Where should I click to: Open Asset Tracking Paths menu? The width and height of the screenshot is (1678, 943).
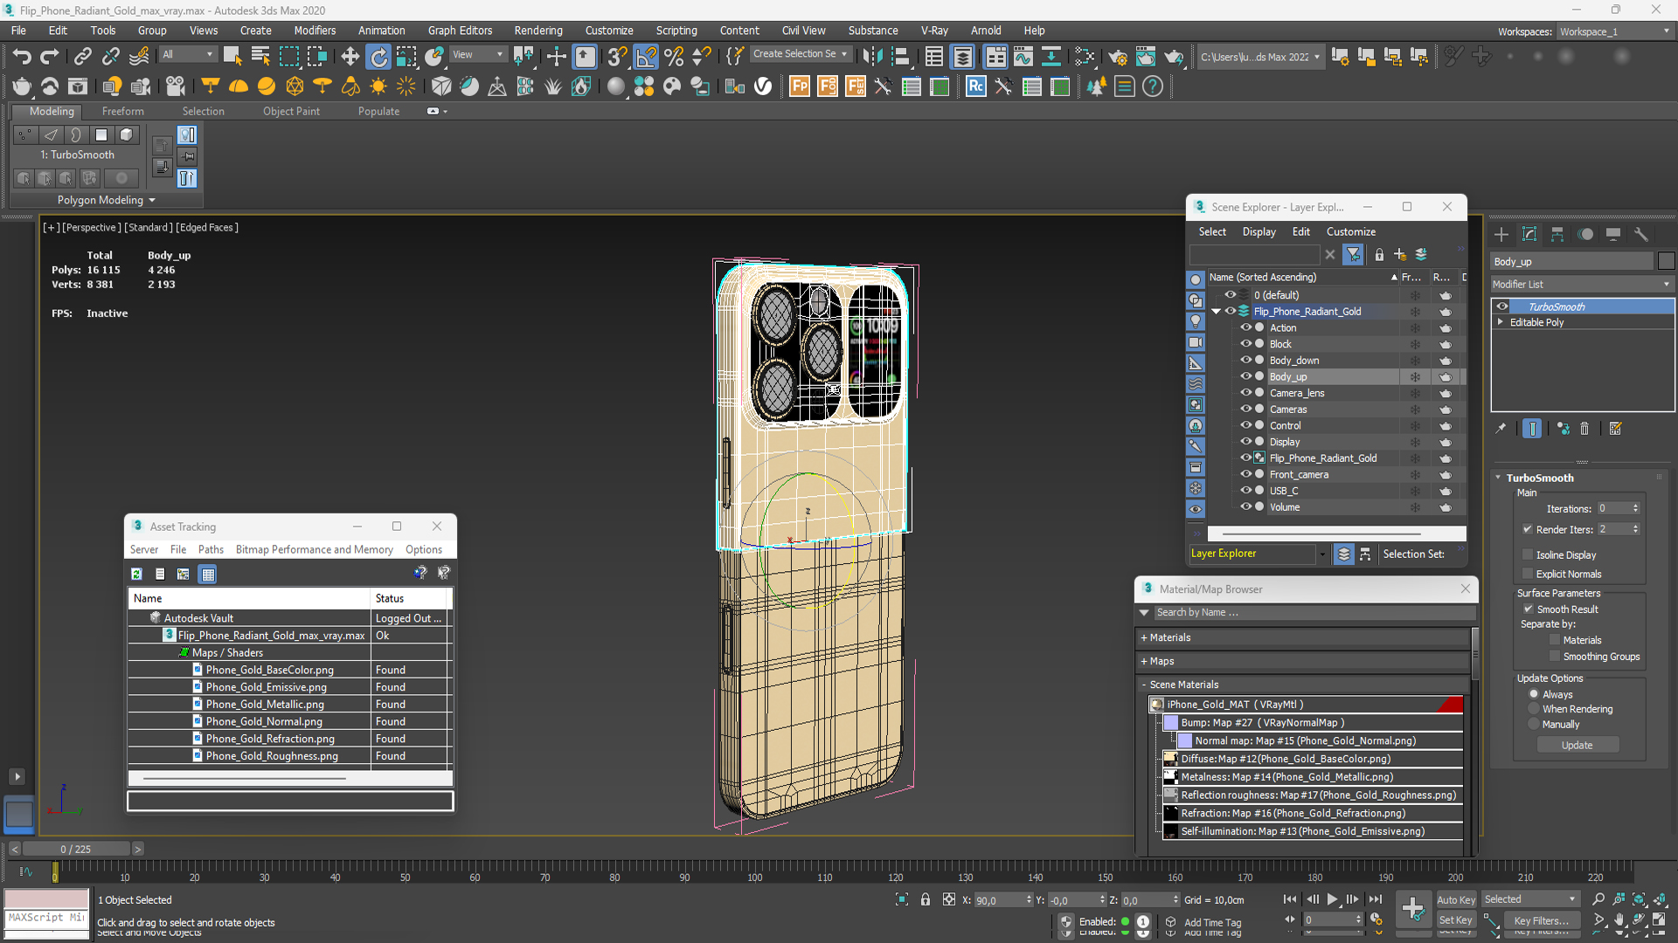coord(211,549)
